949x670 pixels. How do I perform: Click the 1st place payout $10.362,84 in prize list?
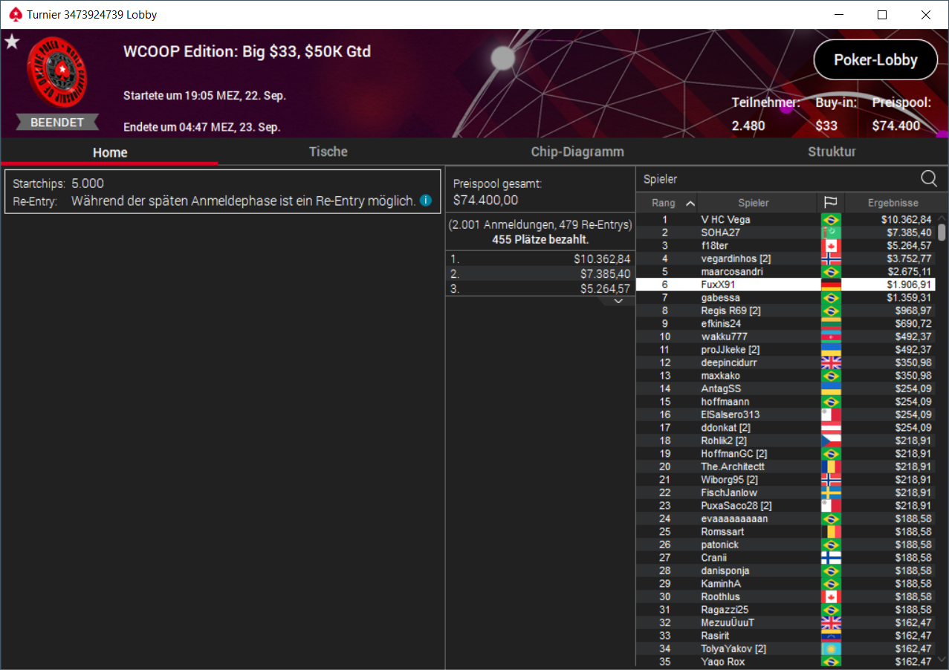tap(602, 259)
